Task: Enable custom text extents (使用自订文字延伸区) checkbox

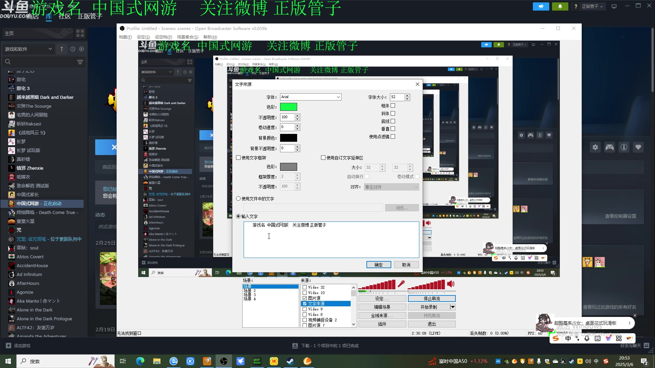Action: pyautogui.click(x=323, y=158)
